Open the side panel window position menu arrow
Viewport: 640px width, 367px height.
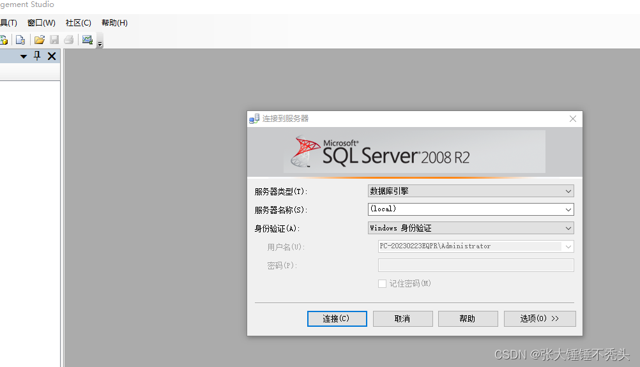pyautogui.click(x=24, y=56)
